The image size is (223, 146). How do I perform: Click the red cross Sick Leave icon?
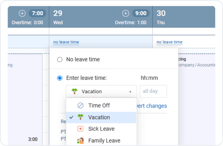(80, 129)
